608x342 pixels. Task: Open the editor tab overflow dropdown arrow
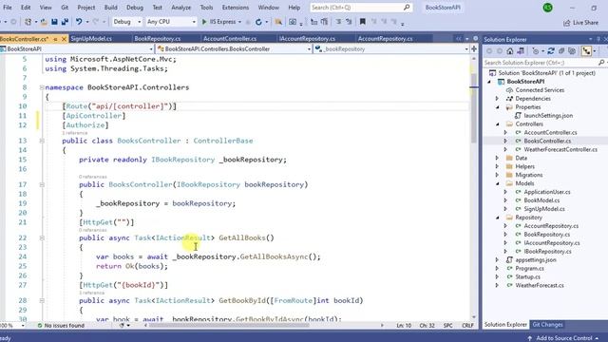466,39
